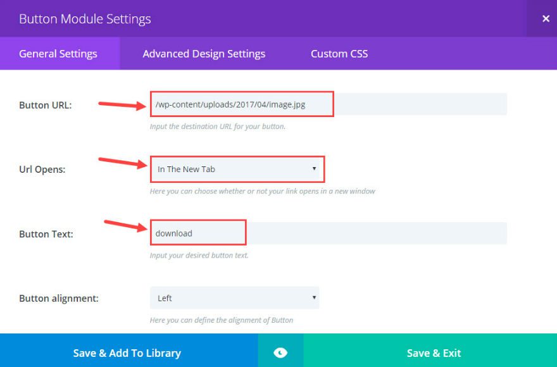Click the Button Text label
Viewport: 557px width, 367px height.
[46, 234]
